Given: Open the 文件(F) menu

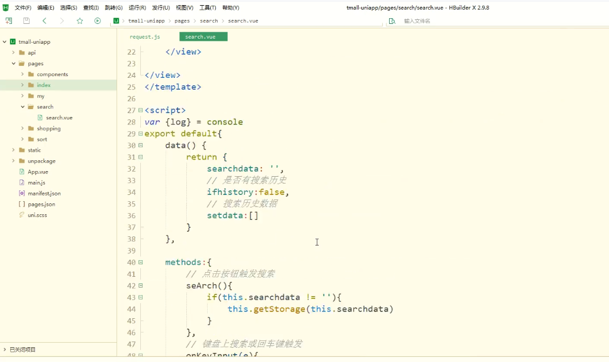Looking at the screenshot, I should coord(23,8).
